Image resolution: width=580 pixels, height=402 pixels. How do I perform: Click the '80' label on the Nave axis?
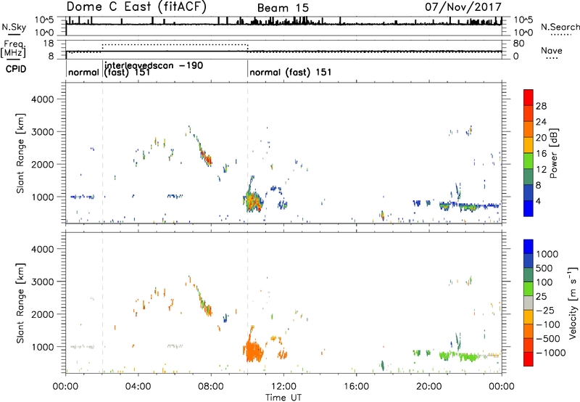[x=518, y=44]
